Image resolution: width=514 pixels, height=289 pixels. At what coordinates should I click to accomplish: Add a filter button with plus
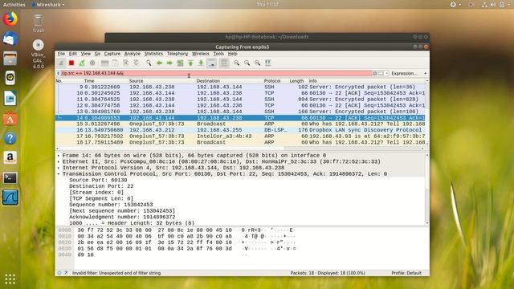[426, 73]
